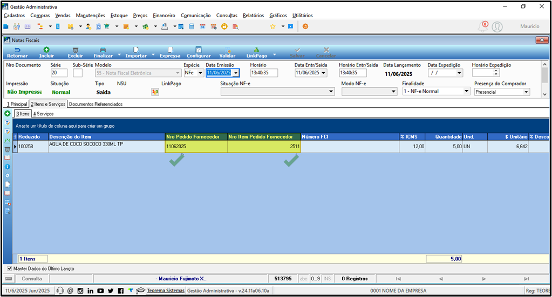Viewport: 552px width, 297px height.
Task: Open the Data Emissão date picker arrow
Action: (236, 73)
